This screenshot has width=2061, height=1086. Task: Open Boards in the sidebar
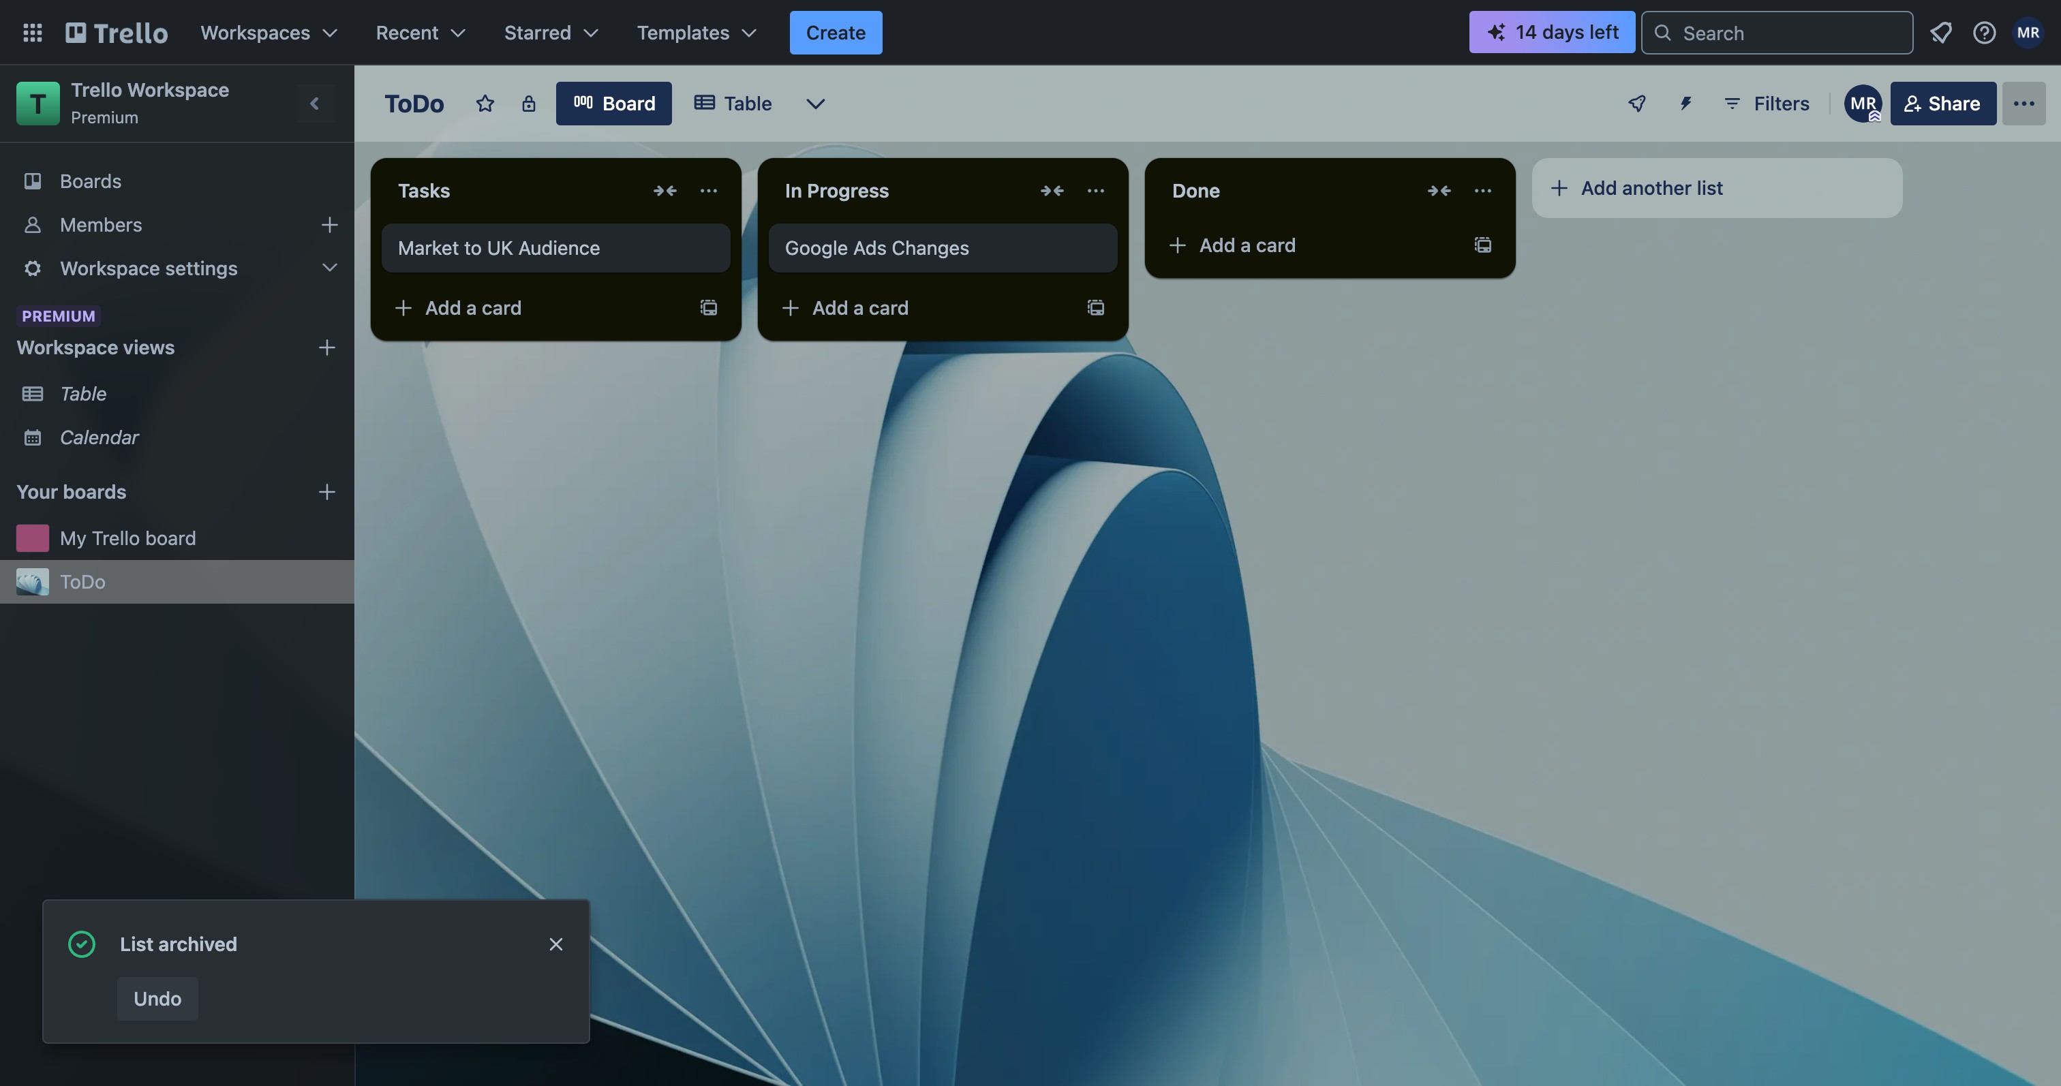coord(177,181)
